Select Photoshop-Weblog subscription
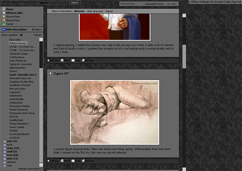 click(19, 106)
